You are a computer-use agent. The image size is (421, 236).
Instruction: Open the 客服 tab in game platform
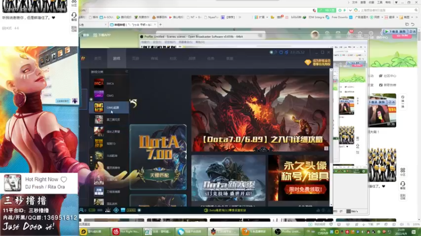tap(229, 58)
